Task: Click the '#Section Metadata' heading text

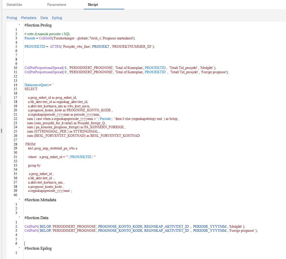Action: click(x=40, y=200)
